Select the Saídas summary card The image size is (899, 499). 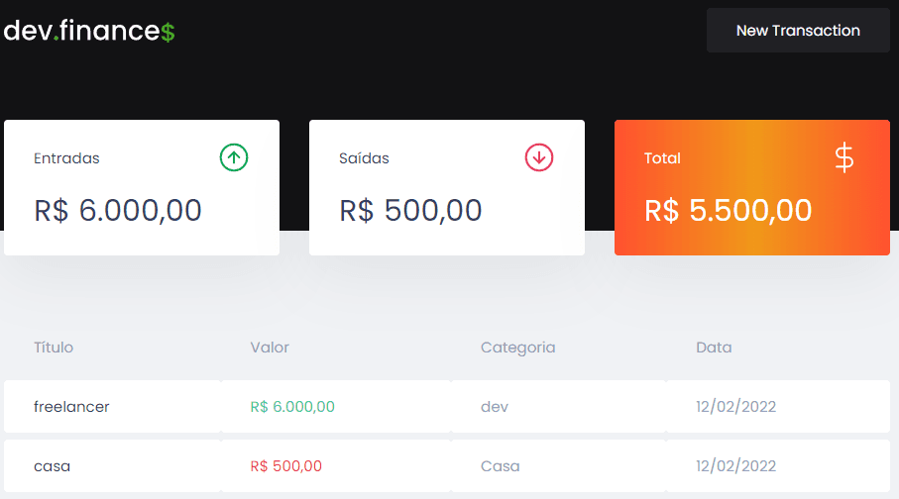pos(447,187)
